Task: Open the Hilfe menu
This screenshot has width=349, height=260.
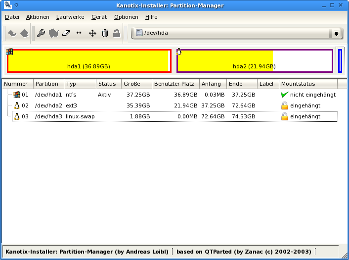Action: (x=151, y=17)
